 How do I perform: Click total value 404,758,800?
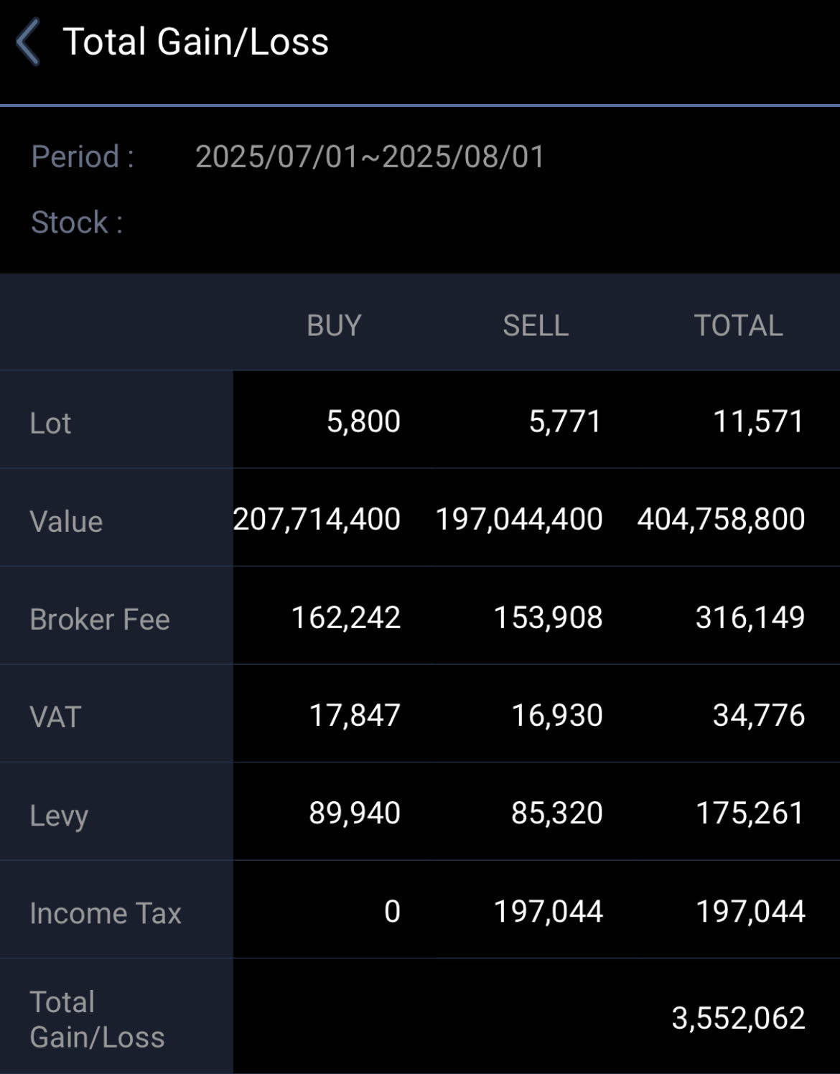pyautogui.click(x=721, y=519)
